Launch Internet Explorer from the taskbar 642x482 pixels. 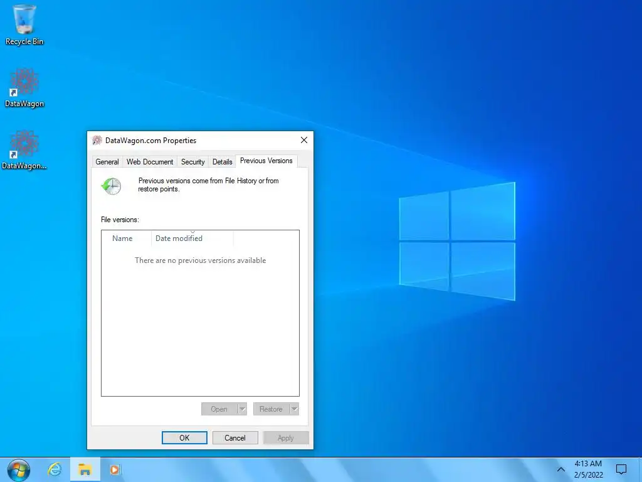(x=55, y=469)
